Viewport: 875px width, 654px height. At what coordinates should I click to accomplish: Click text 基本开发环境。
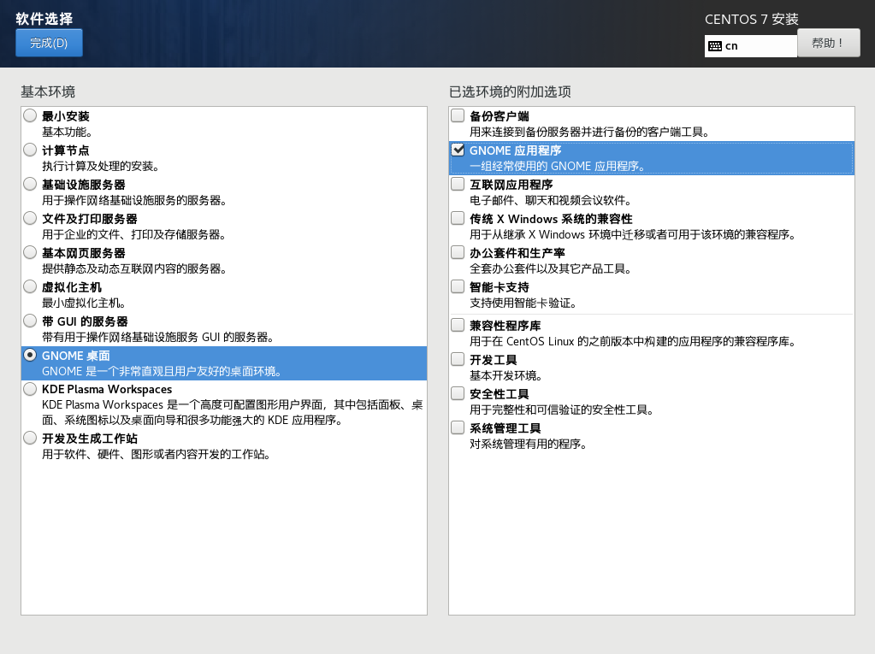coord(506,376)
